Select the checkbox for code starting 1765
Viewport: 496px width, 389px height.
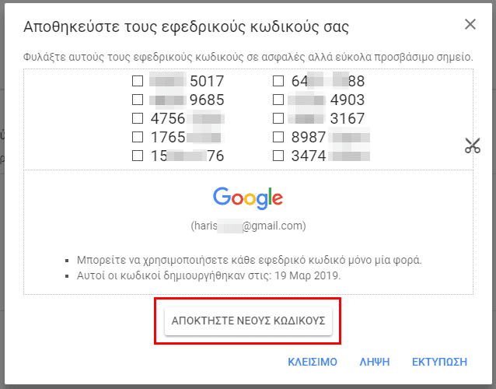138,137
